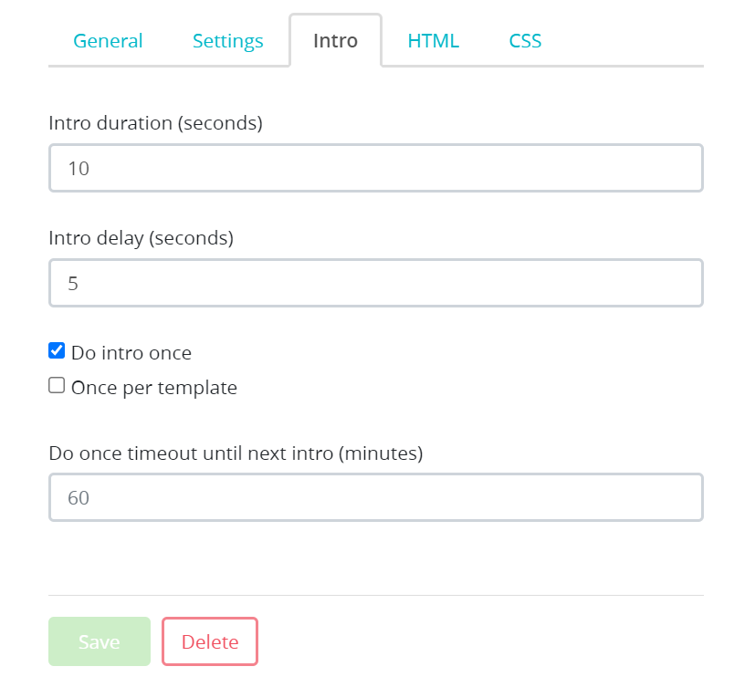Go to the HTML tab
The image size is (734, 677).
tap(433, 41)
